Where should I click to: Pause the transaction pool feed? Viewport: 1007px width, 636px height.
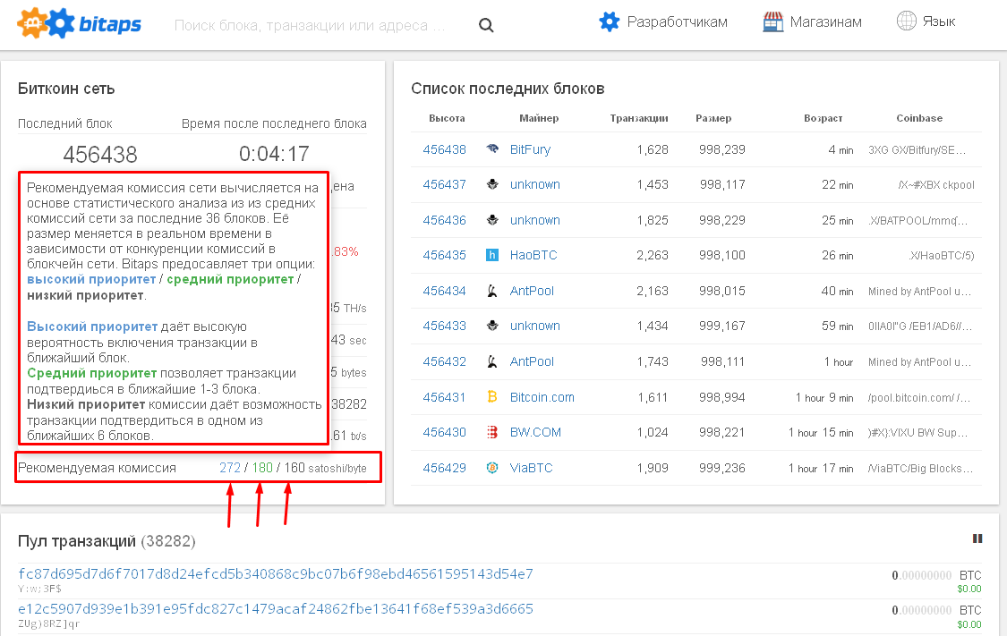[x=977, y=538]
